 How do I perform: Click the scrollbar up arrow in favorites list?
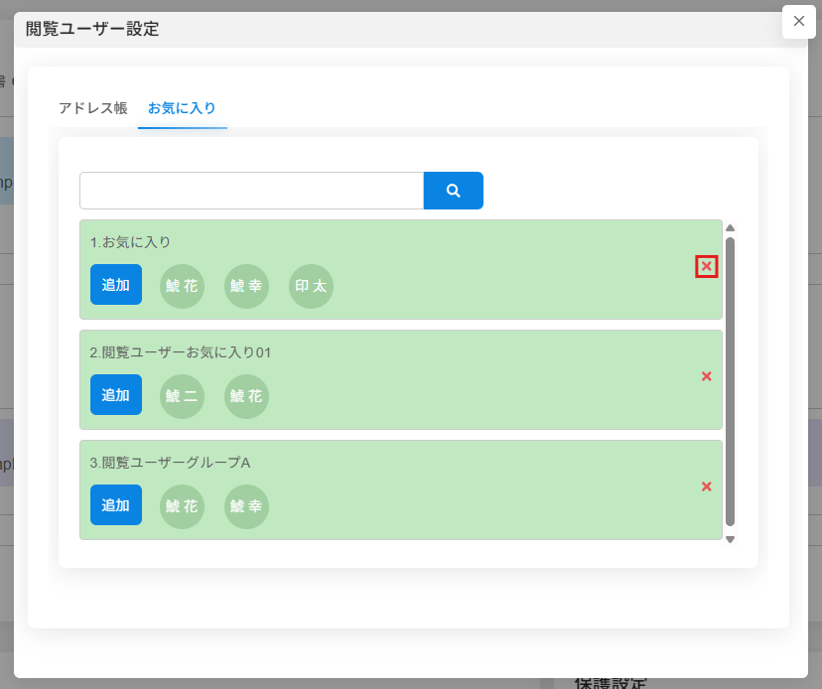(x=730, y=228)
